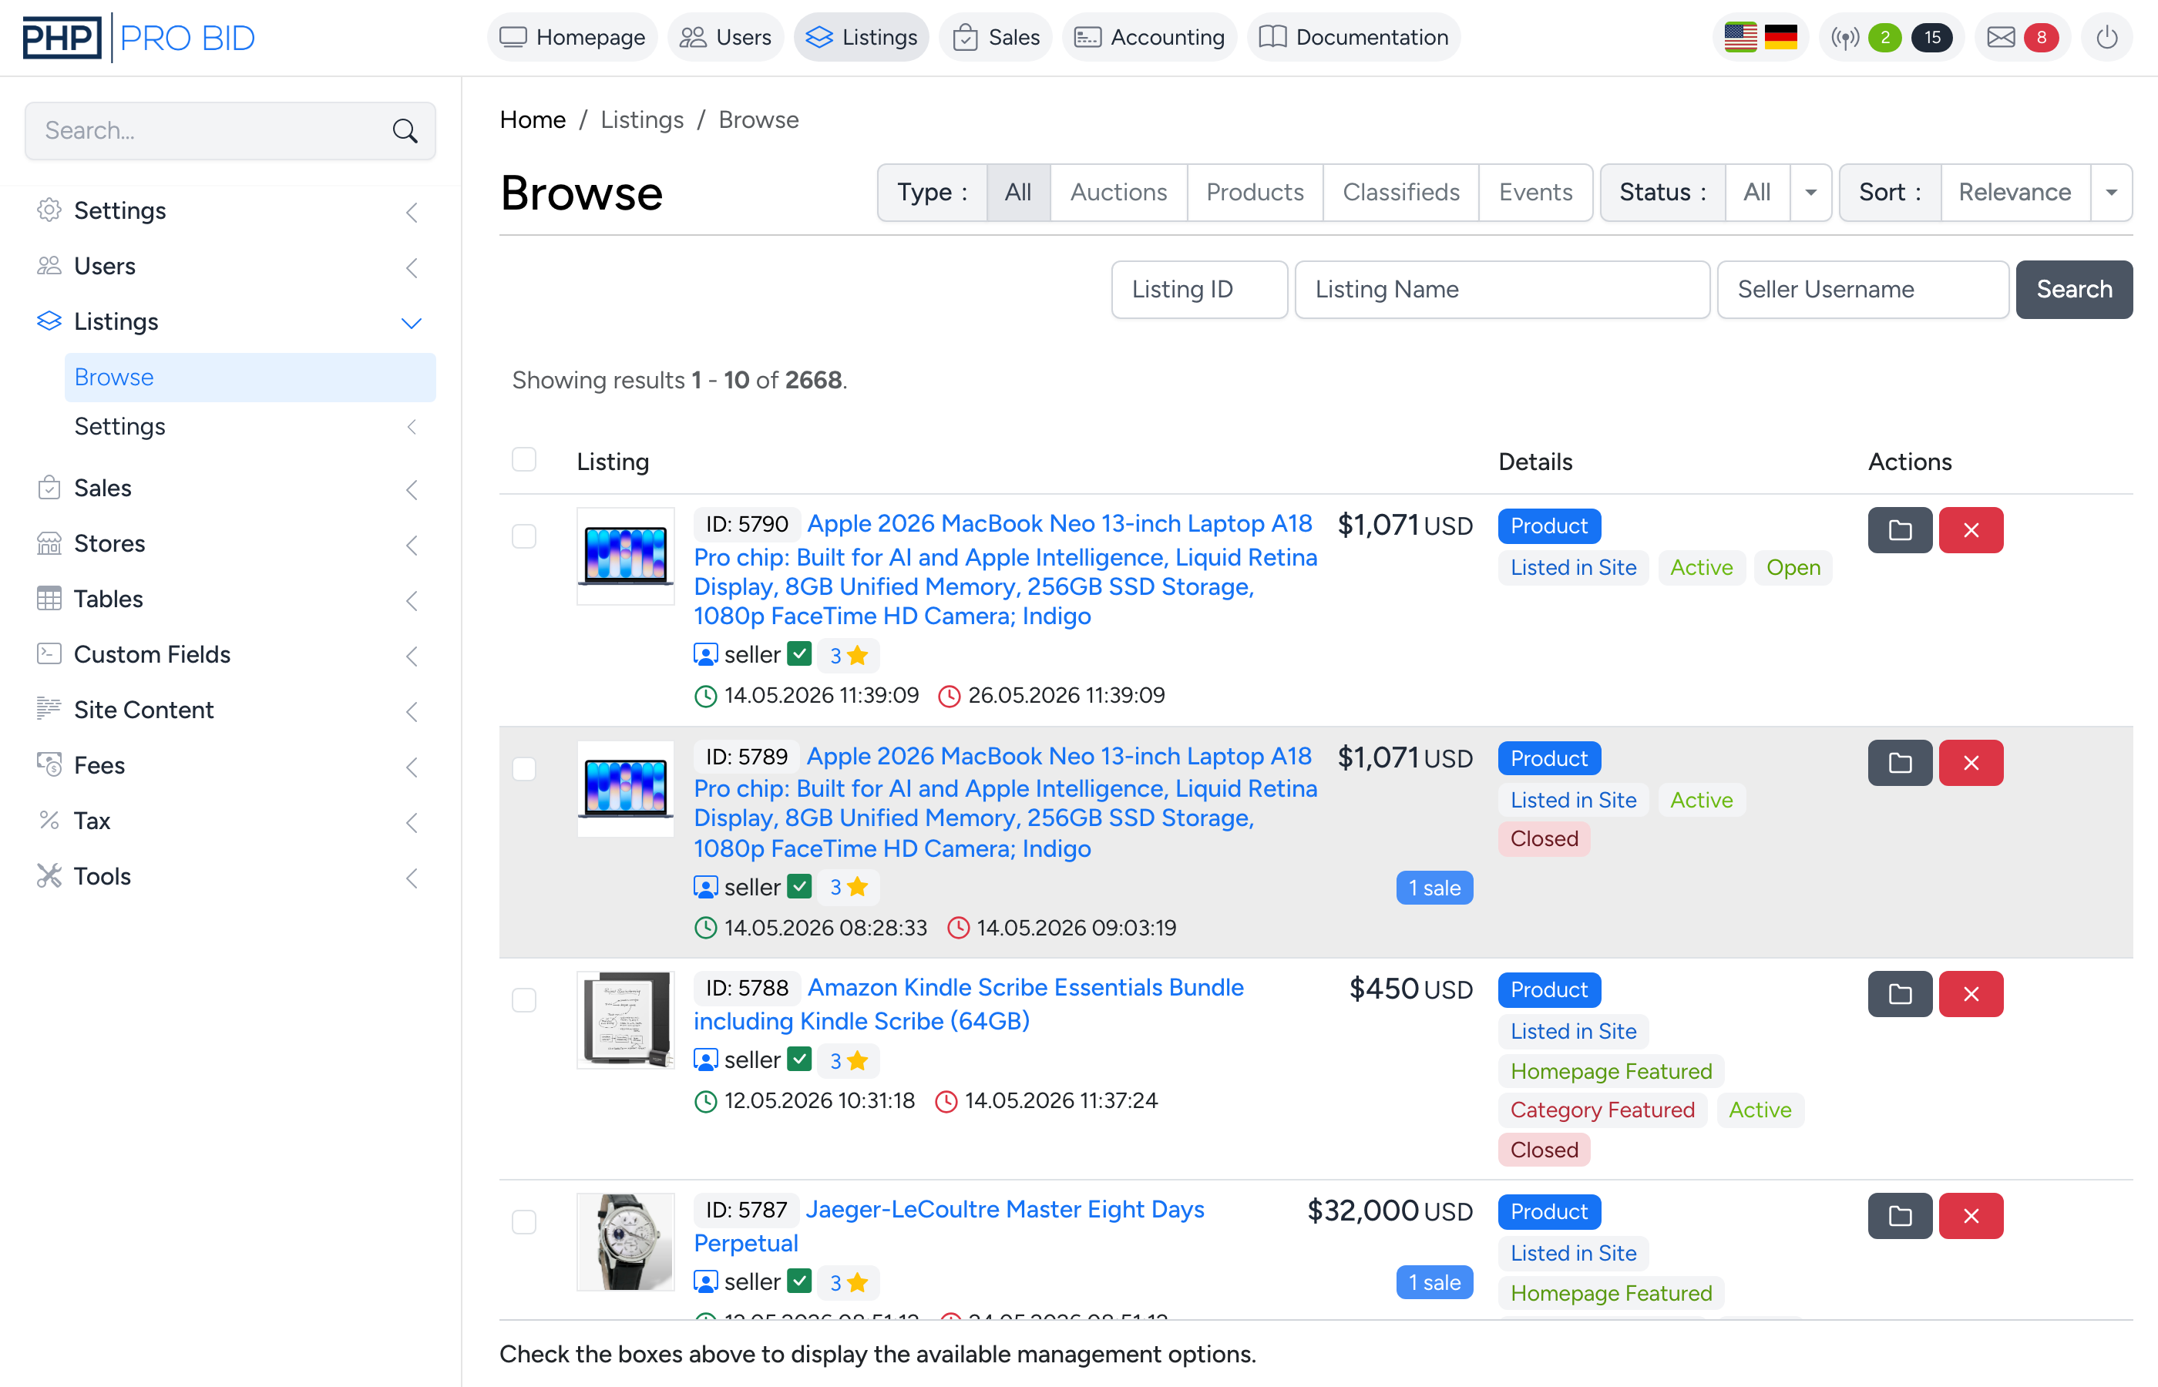Click seller user icon on listing 5789
The image size is (2158, 1387).
[705, 887]
